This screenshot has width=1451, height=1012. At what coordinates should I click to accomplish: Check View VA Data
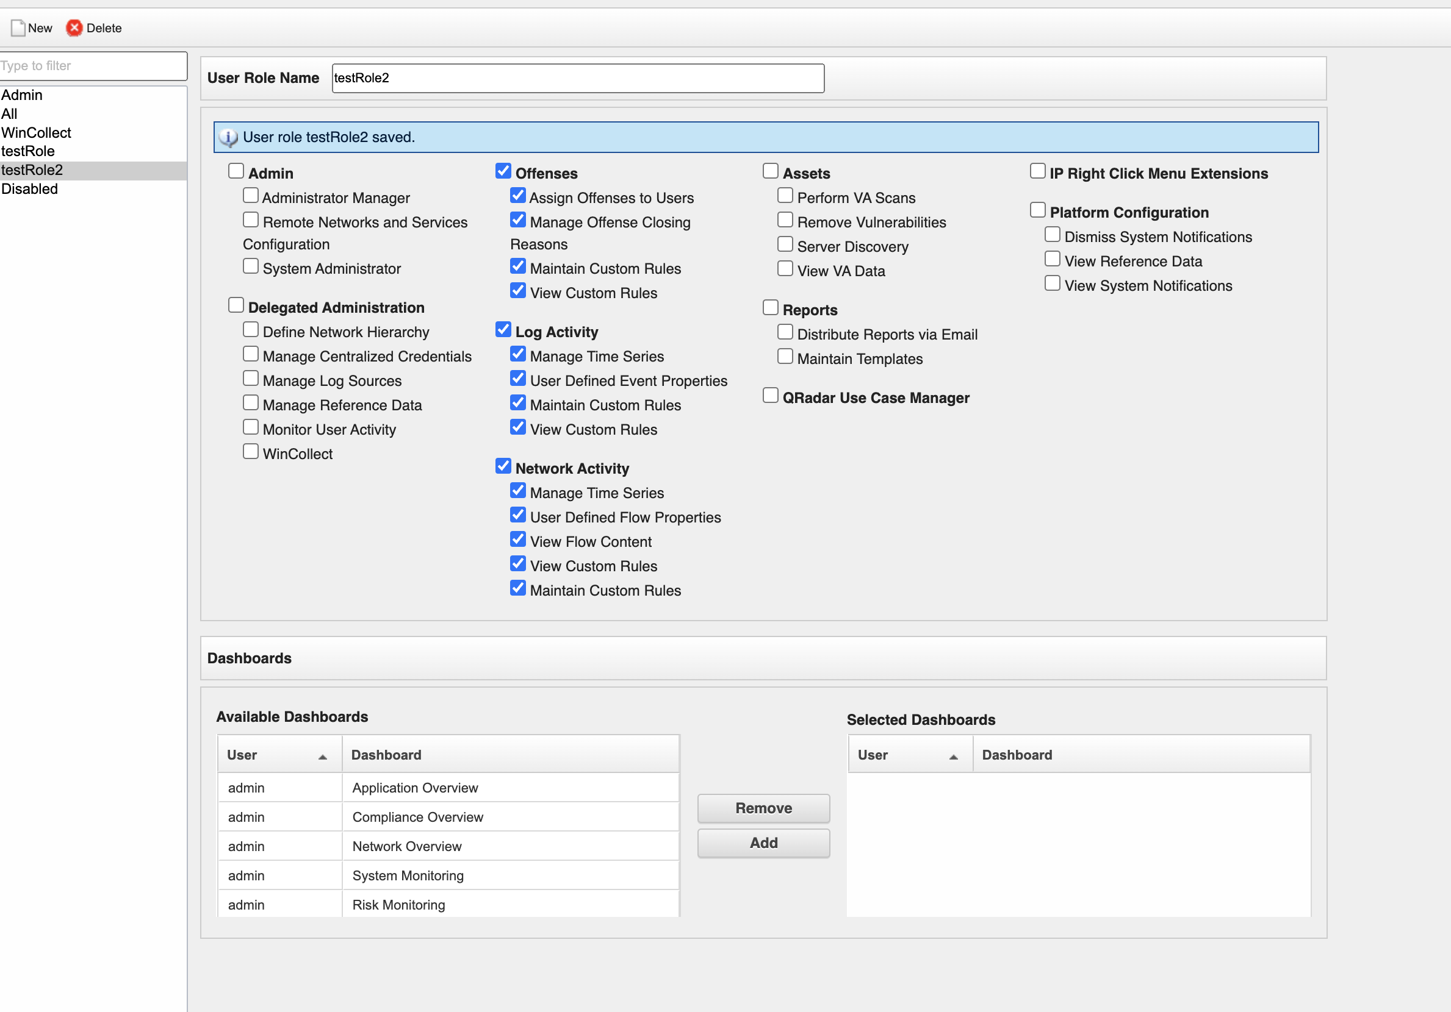point(785,269)
